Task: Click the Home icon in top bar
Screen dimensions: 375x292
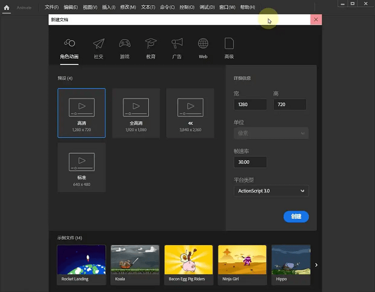Action: 7,8
